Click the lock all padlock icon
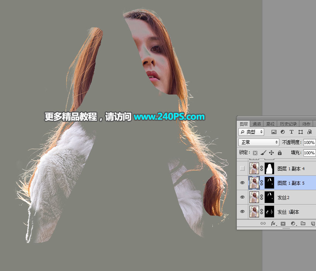Viewport: 316px width, 271px height. (279, 153)
